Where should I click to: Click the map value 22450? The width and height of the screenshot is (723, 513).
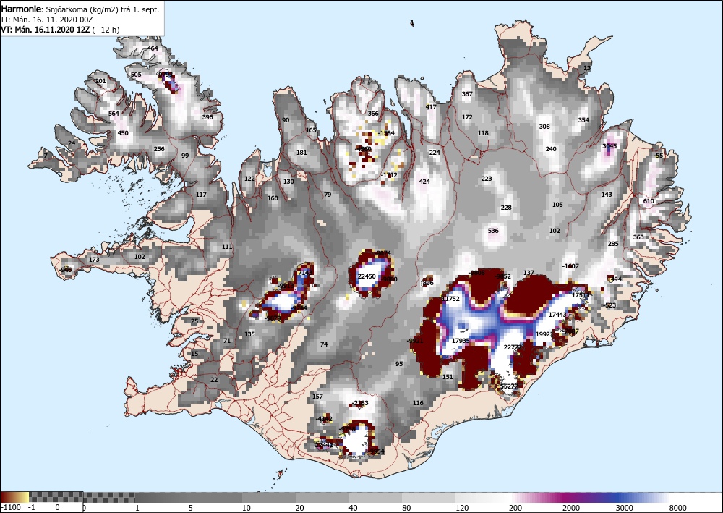[367, 276]
